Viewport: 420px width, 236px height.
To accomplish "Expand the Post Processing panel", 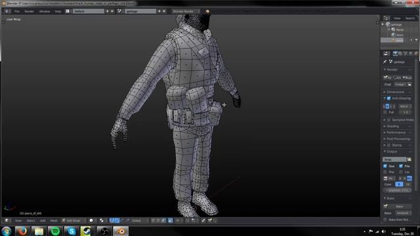I will pyautogui.click(x=396, y=139).
